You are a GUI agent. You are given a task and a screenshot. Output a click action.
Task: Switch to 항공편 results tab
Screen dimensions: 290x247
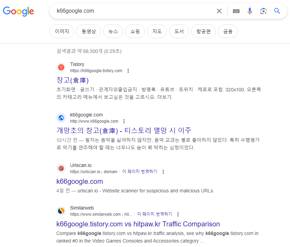(x=203, y=31)
